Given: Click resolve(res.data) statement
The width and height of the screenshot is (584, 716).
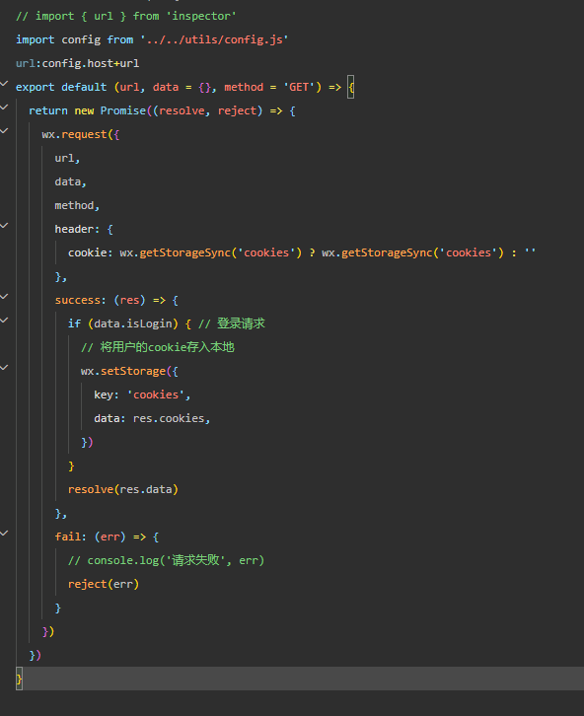Looking at the screenshot, I should [123, 489].
